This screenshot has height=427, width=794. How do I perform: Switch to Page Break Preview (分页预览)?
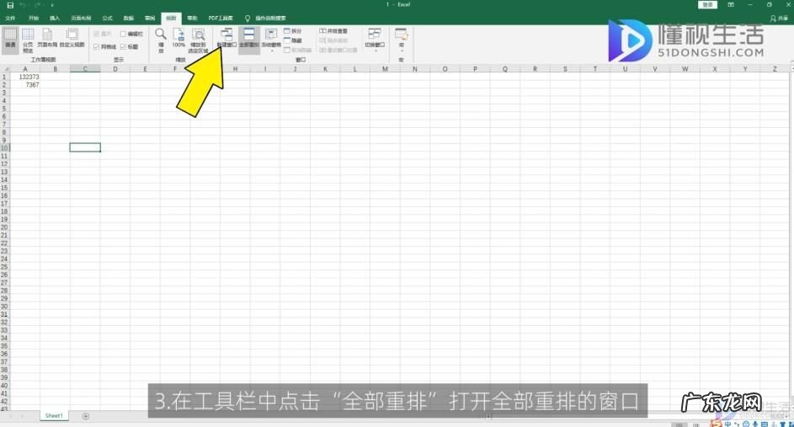[x=28, y=40]
